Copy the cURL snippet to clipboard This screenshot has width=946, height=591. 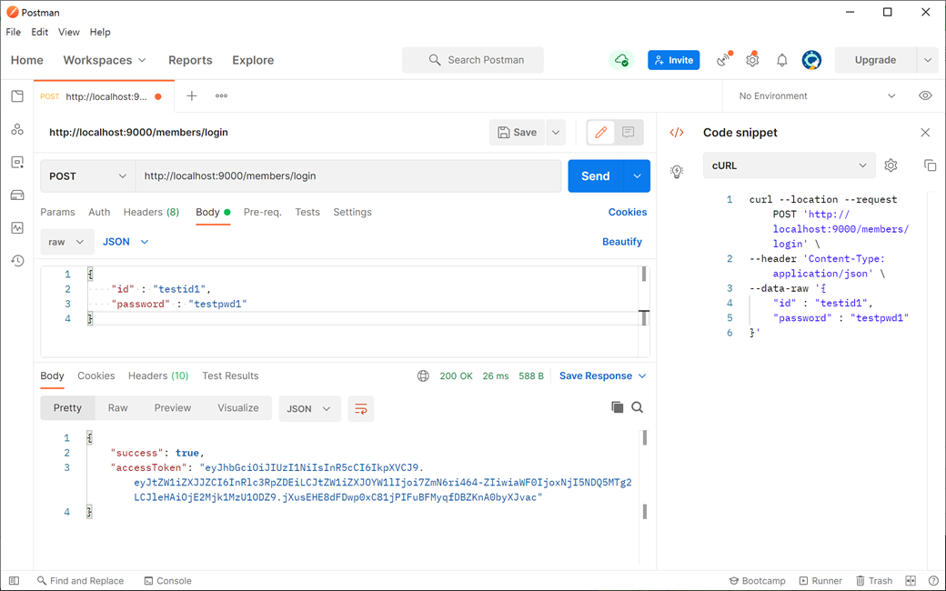[930, 165]
